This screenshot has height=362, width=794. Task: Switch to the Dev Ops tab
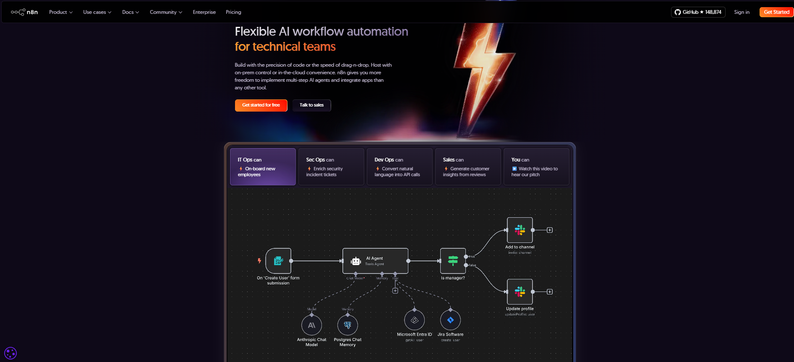400,167
